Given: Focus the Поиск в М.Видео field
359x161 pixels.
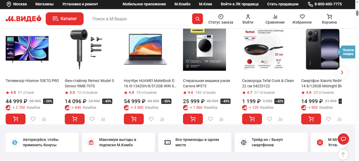Looking at the screenshot, I should point(140,19).
